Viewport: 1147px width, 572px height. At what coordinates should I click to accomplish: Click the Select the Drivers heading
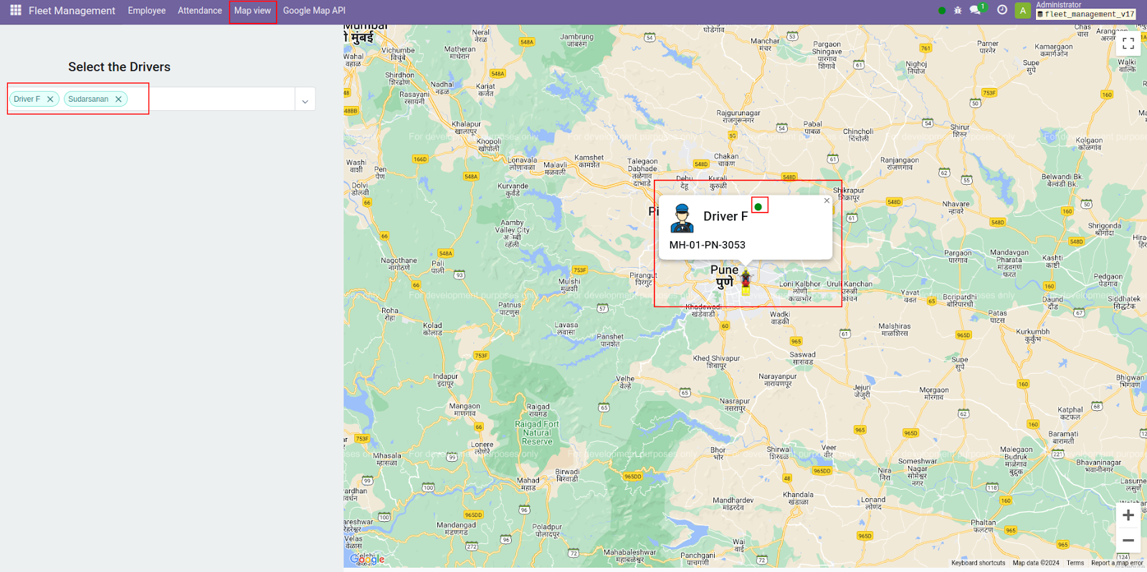click(120, 67)
